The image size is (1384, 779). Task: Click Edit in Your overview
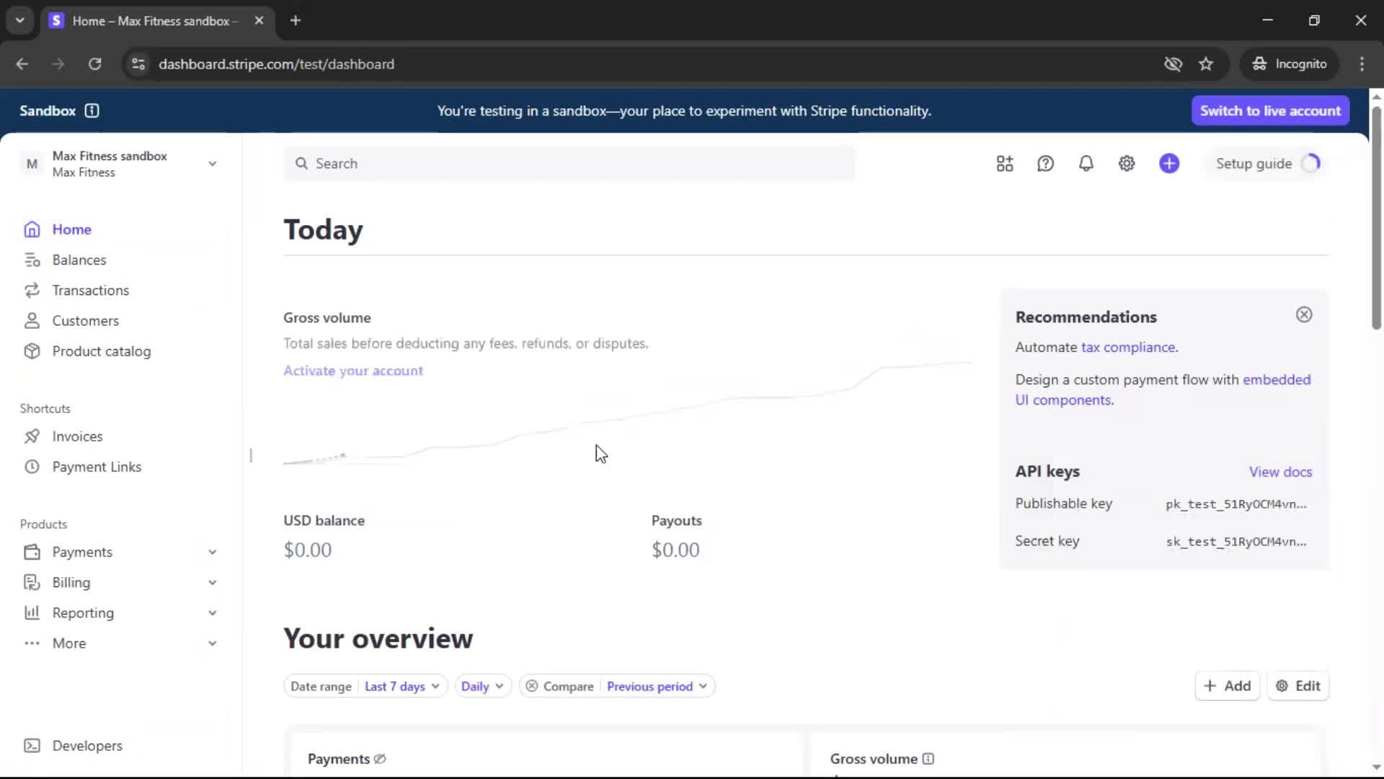point(1298,686)
